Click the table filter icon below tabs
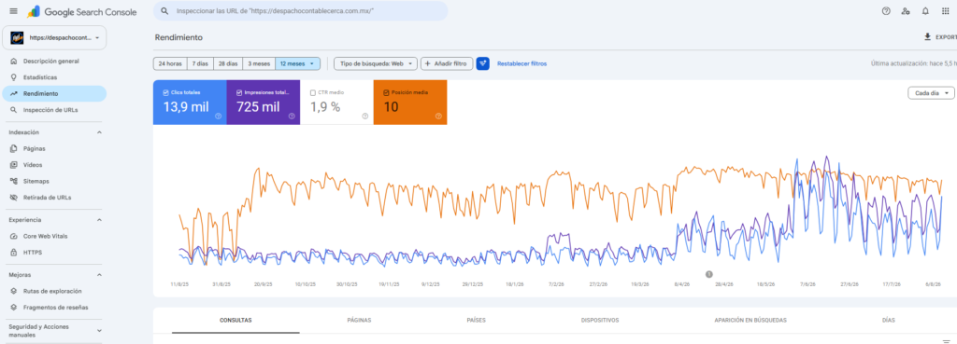 click(946, 341)
